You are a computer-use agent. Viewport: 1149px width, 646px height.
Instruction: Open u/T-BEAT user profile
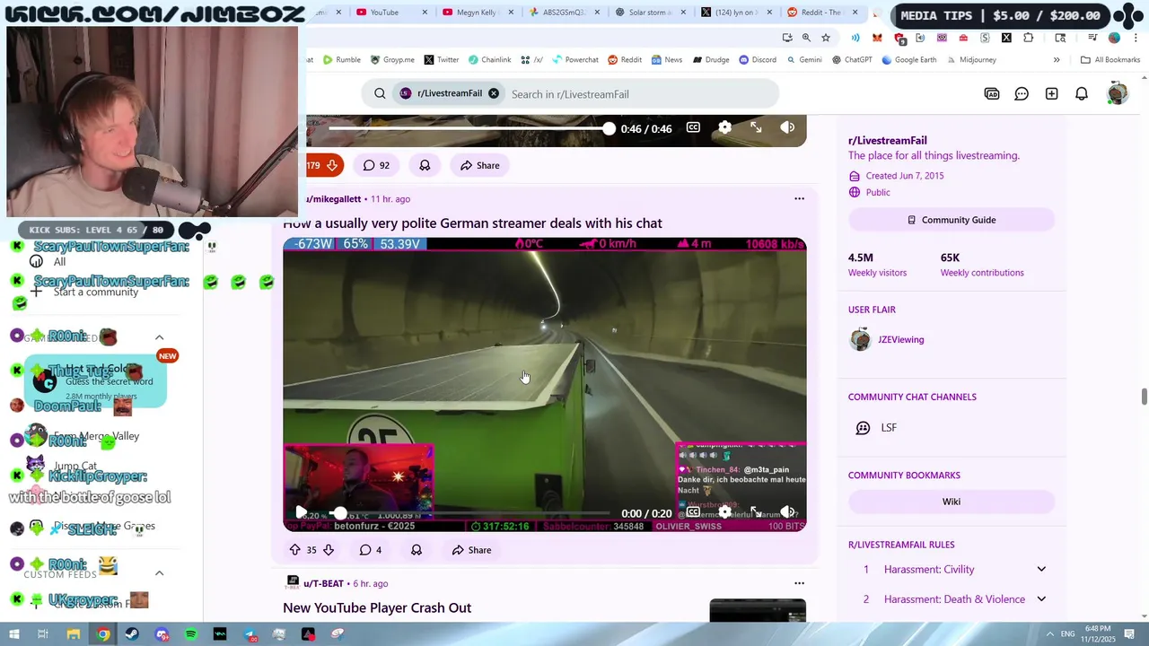(324, 583)
